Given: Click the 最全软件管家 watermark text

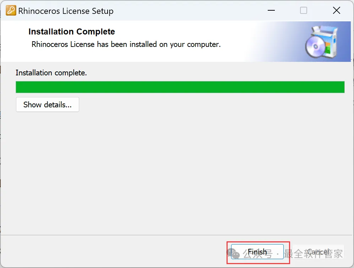Looking at the screenshot, I should click(x=314, y=253).
